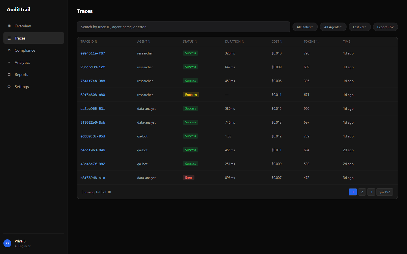Click the PS user avatar
407x254 pixels.
pyautogui.click(x=7, y=243)
